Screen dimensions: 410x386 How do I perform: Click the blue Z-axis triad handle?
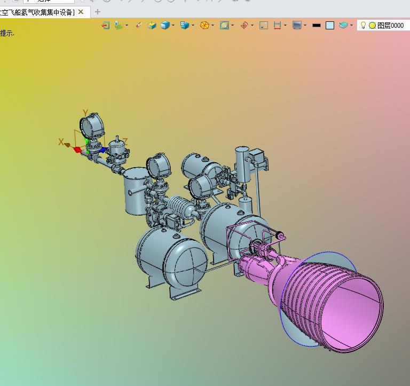(104, 150)
